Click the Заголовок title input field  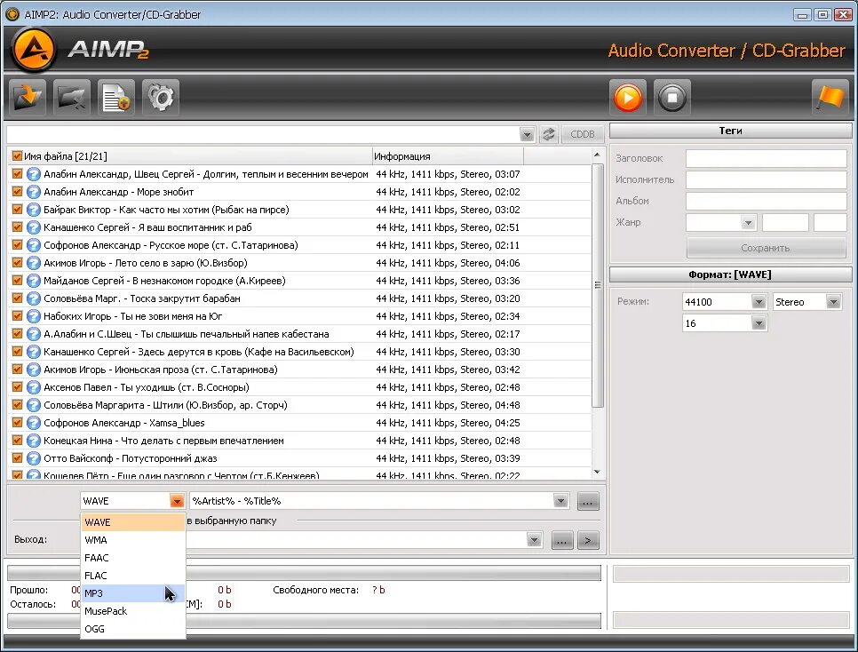pos(766,158)
